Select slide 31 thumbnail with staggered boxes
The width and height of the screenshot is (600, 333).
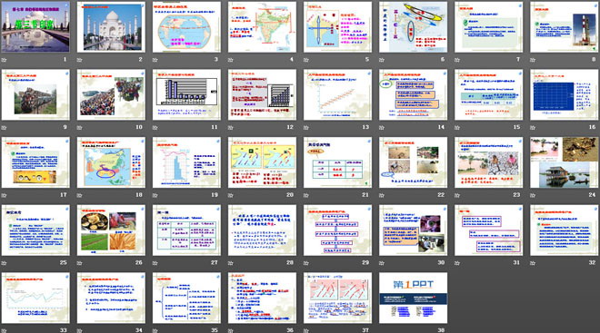click(x=489, y=230)
